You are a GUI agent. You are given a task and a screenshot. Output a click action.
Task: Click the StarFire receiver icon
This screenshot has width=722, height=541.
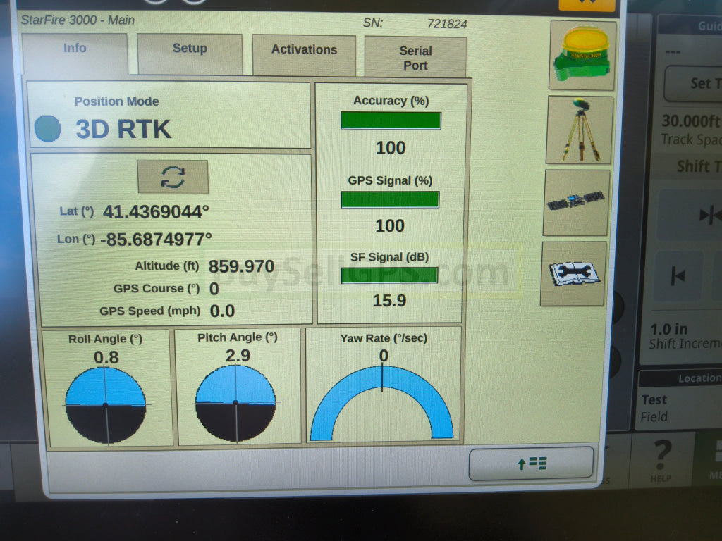coord(582,55)
